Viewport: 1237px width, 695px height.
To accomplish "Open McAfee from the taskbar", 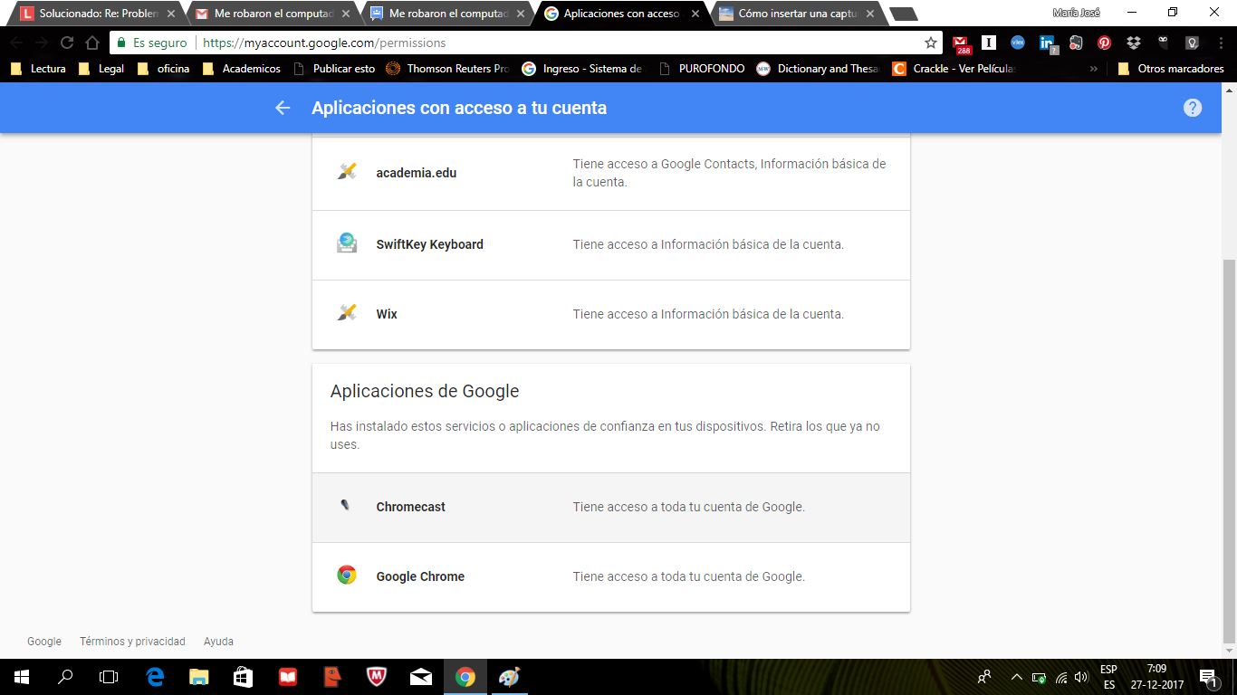I will coord(377,677).
